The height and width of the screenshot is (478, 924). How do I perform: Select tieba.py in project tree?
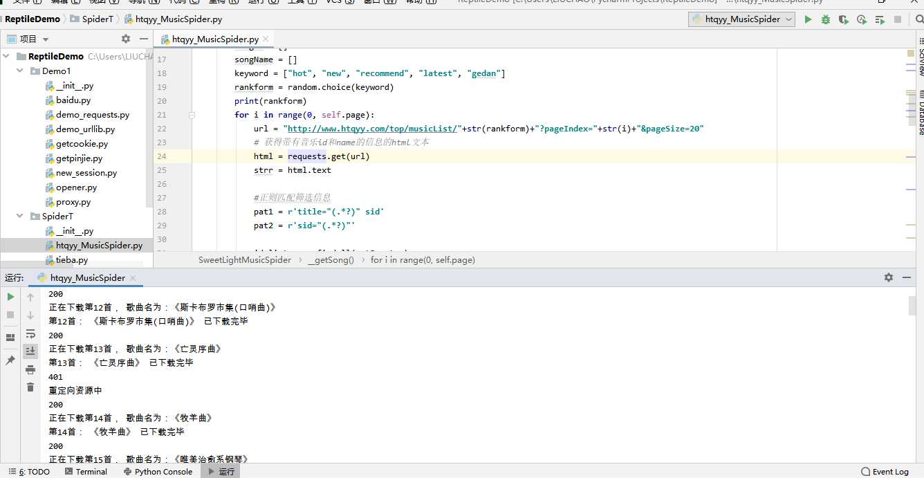[72, 259]
